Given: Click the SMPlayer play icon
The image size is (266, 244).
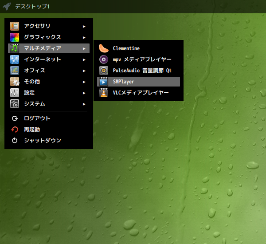Looking at the screenshot, I should 104,82.
